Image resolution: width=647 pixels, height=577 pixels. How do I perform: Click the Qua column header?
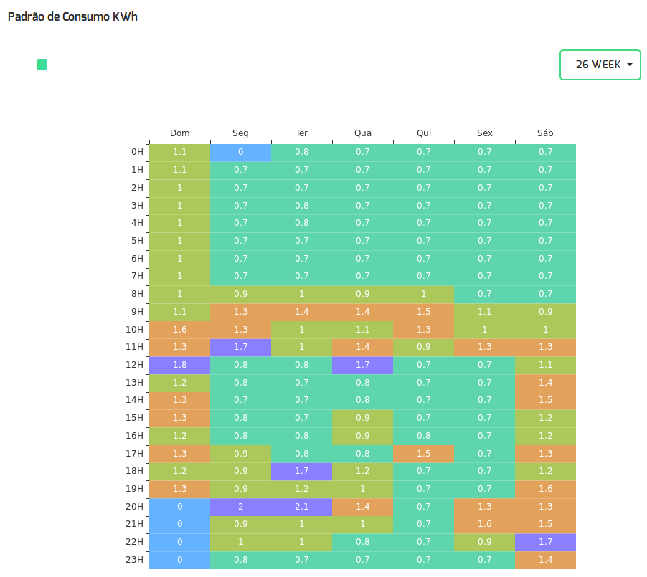(363, 133)
